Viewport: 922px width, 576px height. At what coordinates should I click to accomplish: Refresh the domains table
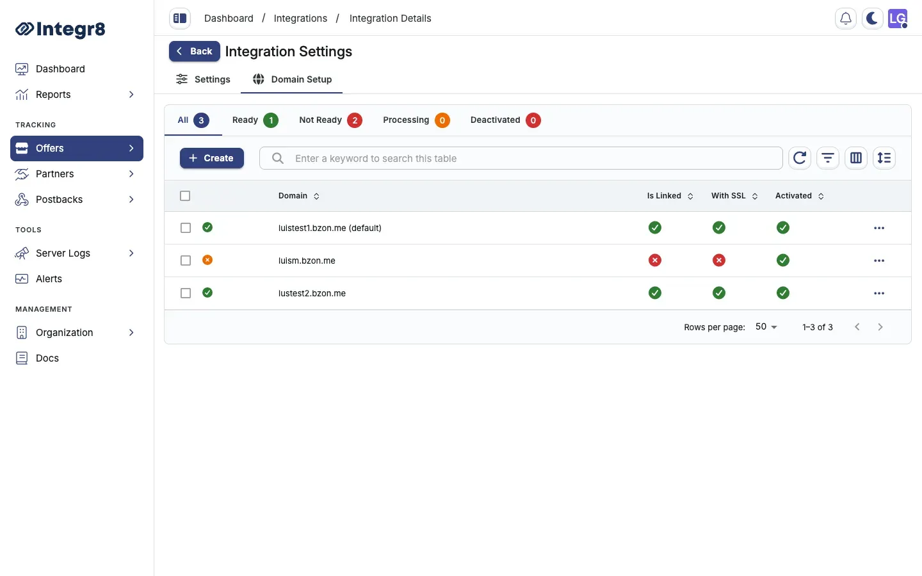pos(800,158)
